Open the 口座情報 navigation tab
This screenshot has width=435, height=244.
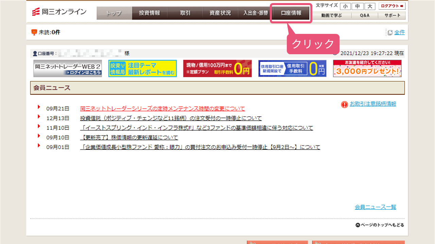coord(291,13)
